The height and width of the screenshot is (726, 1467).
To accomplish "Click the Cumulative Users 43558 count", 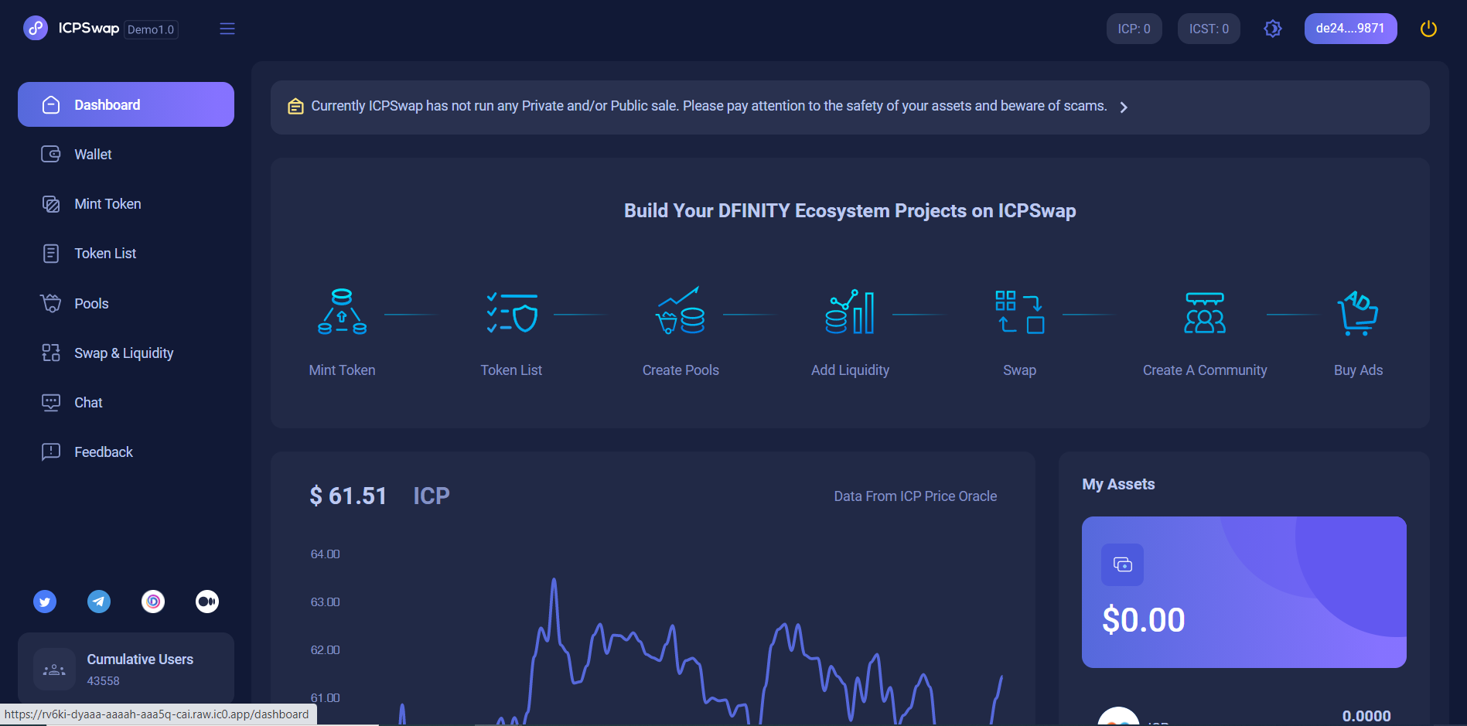I will (x=103, y=681).
